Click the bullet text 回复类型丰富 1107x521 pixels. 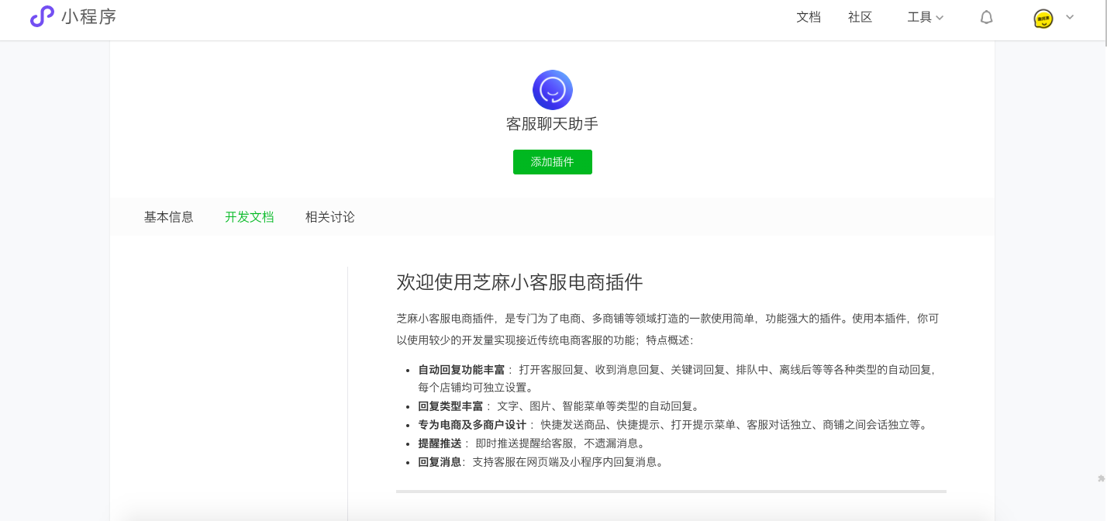(450, 406)
